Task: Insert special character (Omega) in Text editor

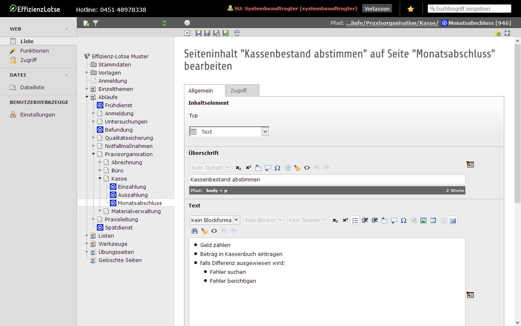Action: [404, 220]
